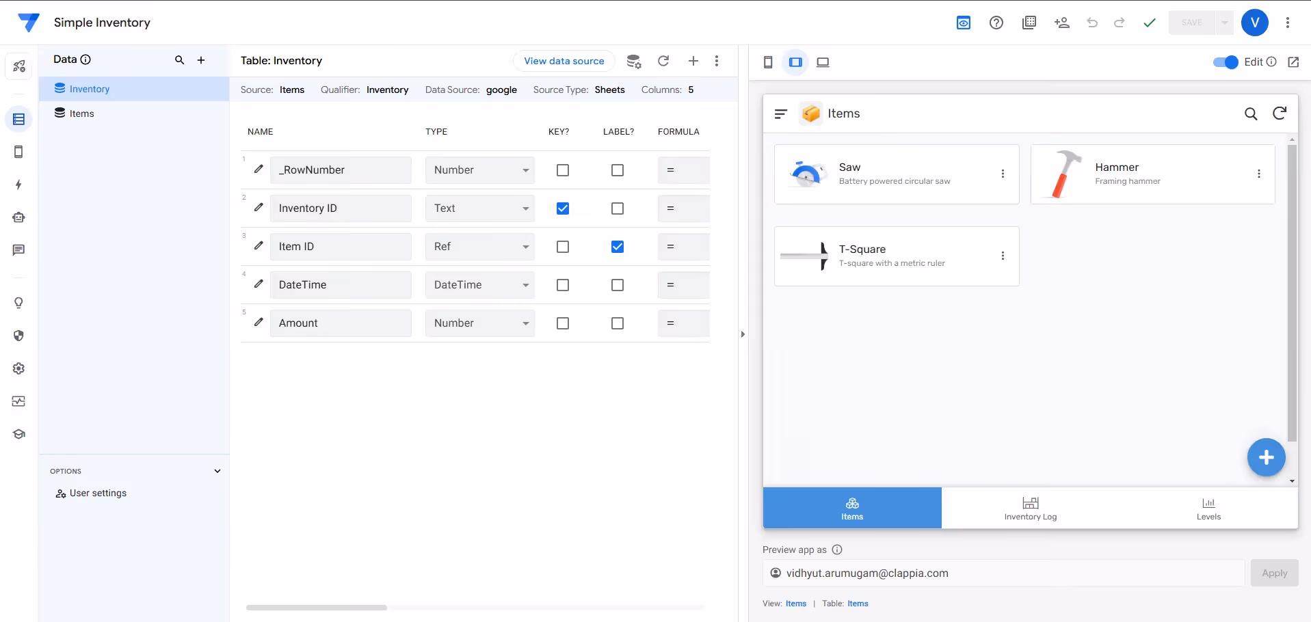Toggle off Edit mode in the preview panel
Screen dimensions: 1311x622
(x=1226, y=62)
